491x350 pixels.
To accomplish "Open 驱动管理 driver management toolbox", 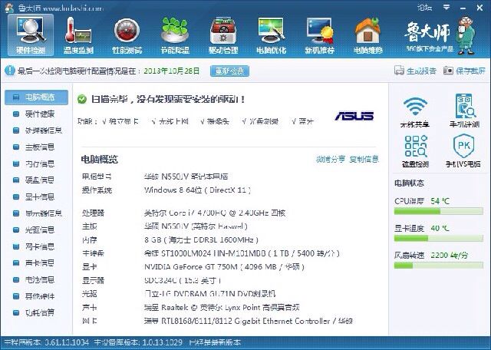I will [x=223, y=35].
